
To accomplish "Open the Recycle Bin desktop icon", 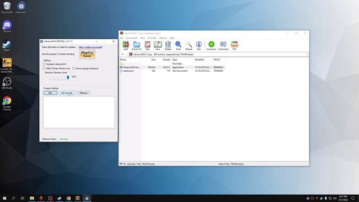I will pos(7,7).
